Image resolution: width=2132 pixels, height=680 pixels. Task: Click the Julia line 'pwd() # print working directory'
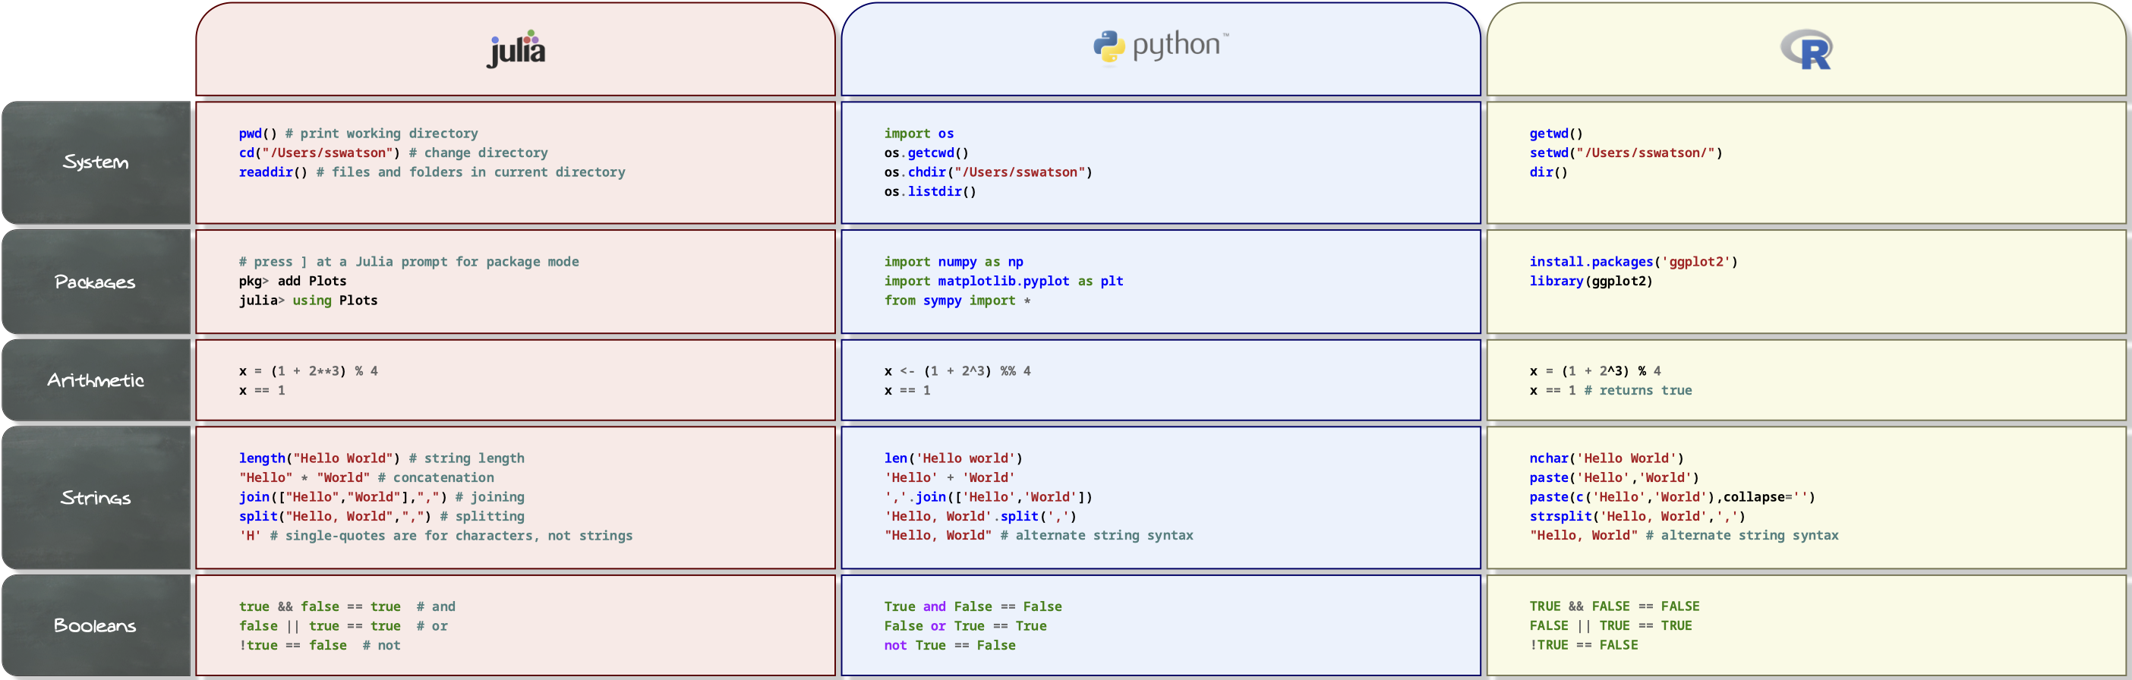(358, 133)
